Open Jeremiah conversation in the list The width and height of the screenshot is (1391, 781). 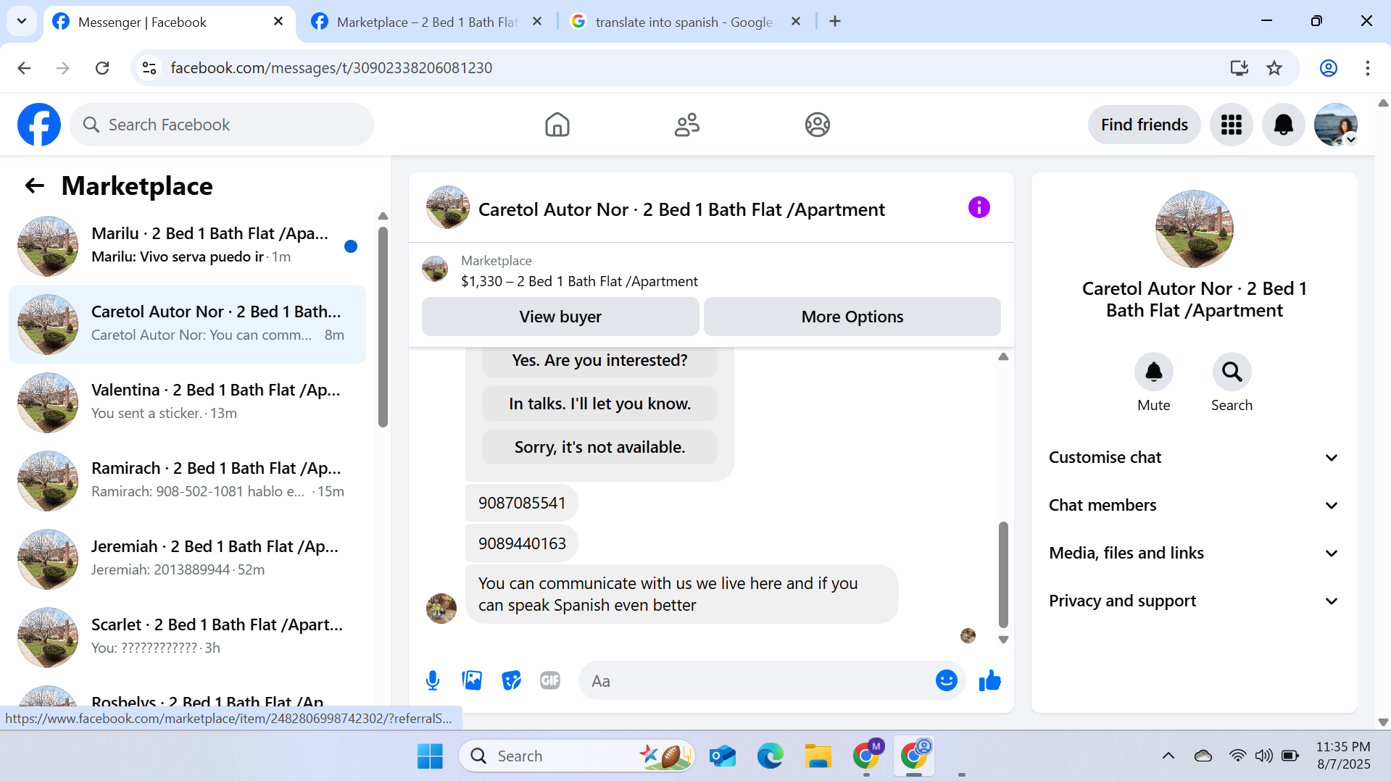tap(187, 559)
